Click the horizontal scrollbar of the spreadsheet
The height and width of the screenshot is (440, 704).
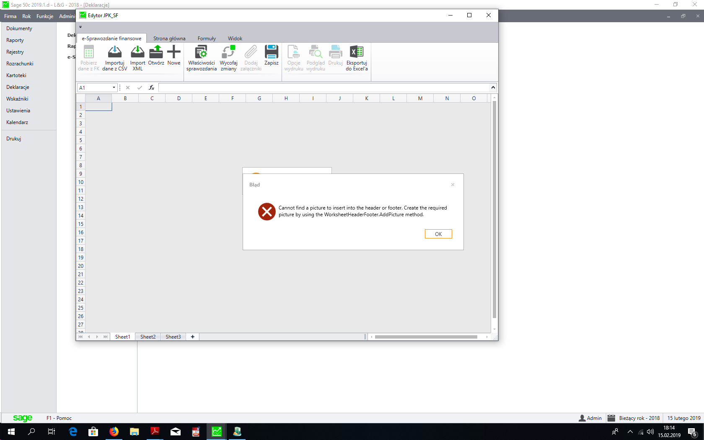426,337
